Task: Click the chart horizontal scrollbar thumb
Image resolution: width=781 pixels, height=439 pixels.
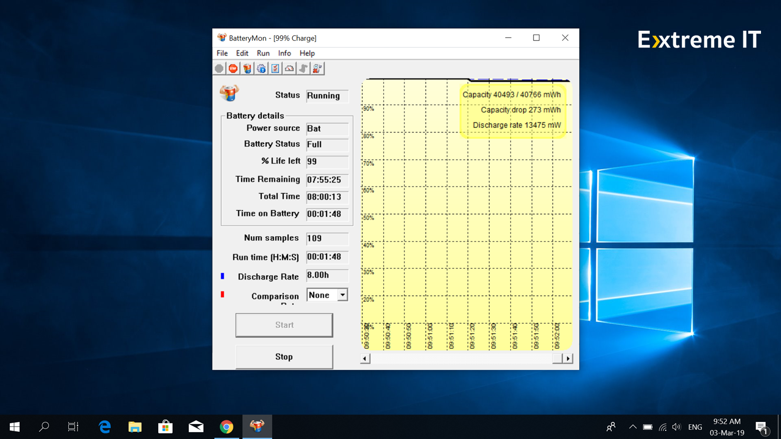Action: click(x=557, y=359)
